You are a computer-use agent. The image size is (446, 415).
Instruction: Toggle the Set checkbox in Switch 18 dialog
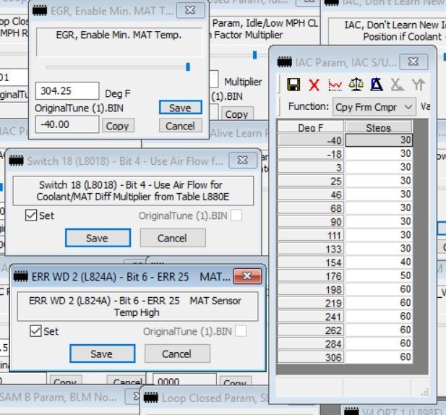coord(31,215)
